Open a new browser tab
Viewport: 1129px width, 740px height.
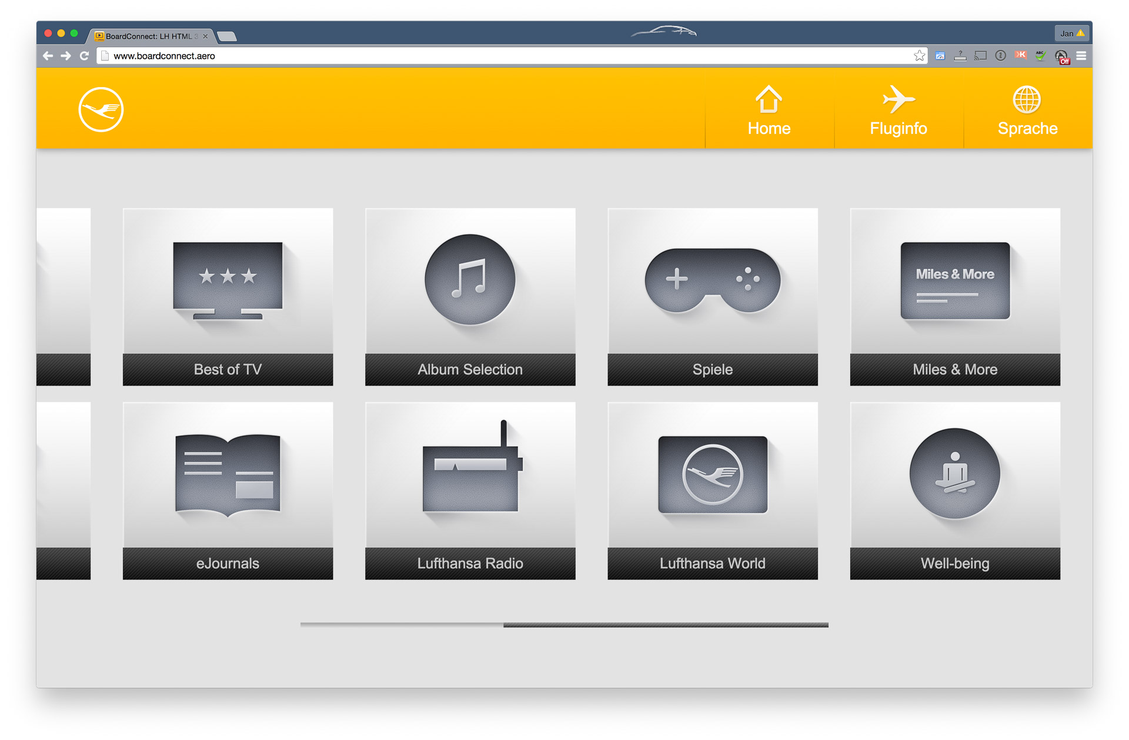pyautogui.click(x=227, y=37)
